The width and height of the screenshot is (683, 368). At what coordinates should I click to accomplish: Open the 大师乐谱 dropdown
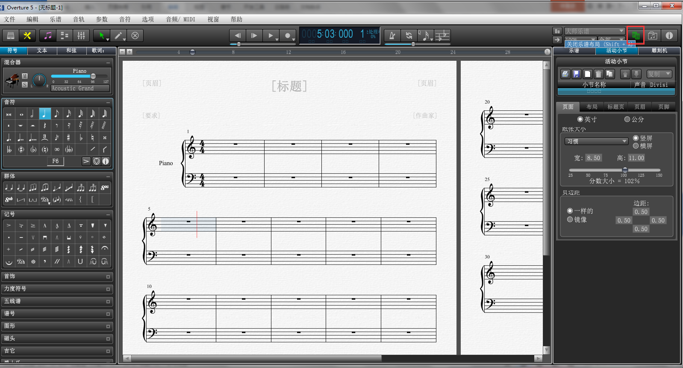(x=595, y=31)
